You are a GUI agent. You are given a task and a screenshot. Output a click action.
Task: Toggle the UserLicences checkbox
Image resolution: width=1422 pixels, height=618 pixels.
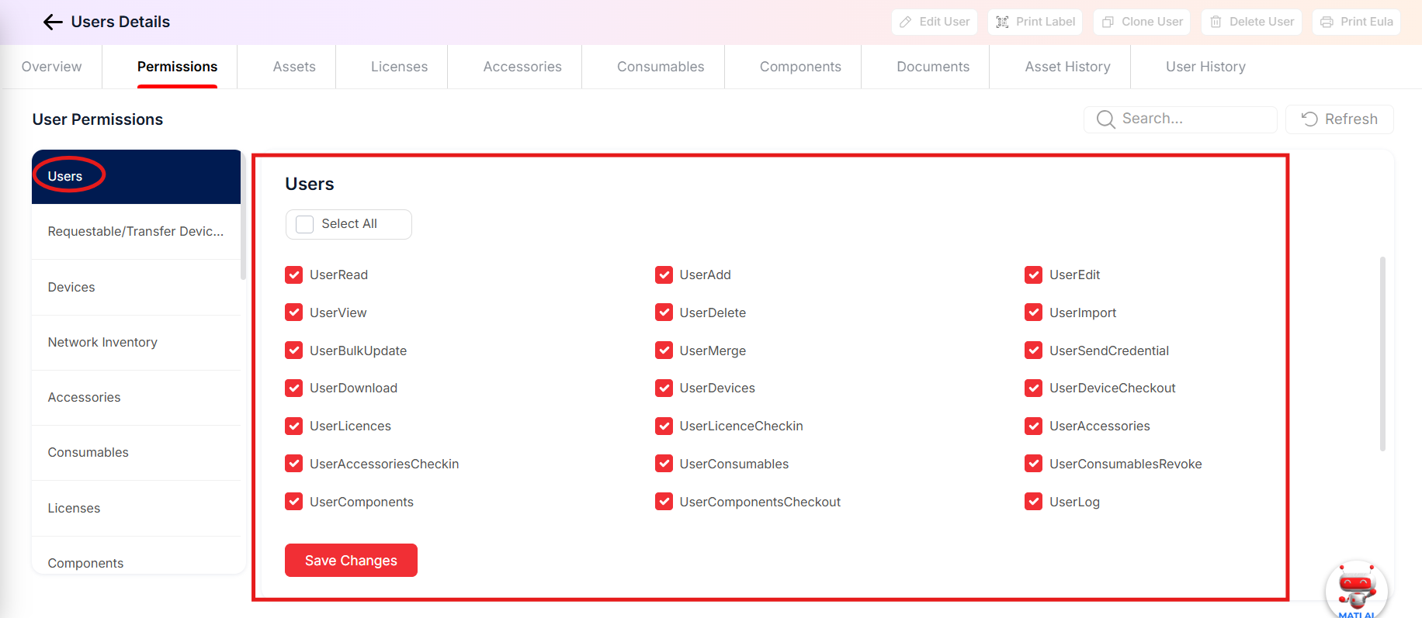pos(293,426)
